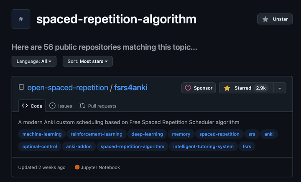Select the Code tab
Viewport: 301px width, 182px height.
click(32, 106)
